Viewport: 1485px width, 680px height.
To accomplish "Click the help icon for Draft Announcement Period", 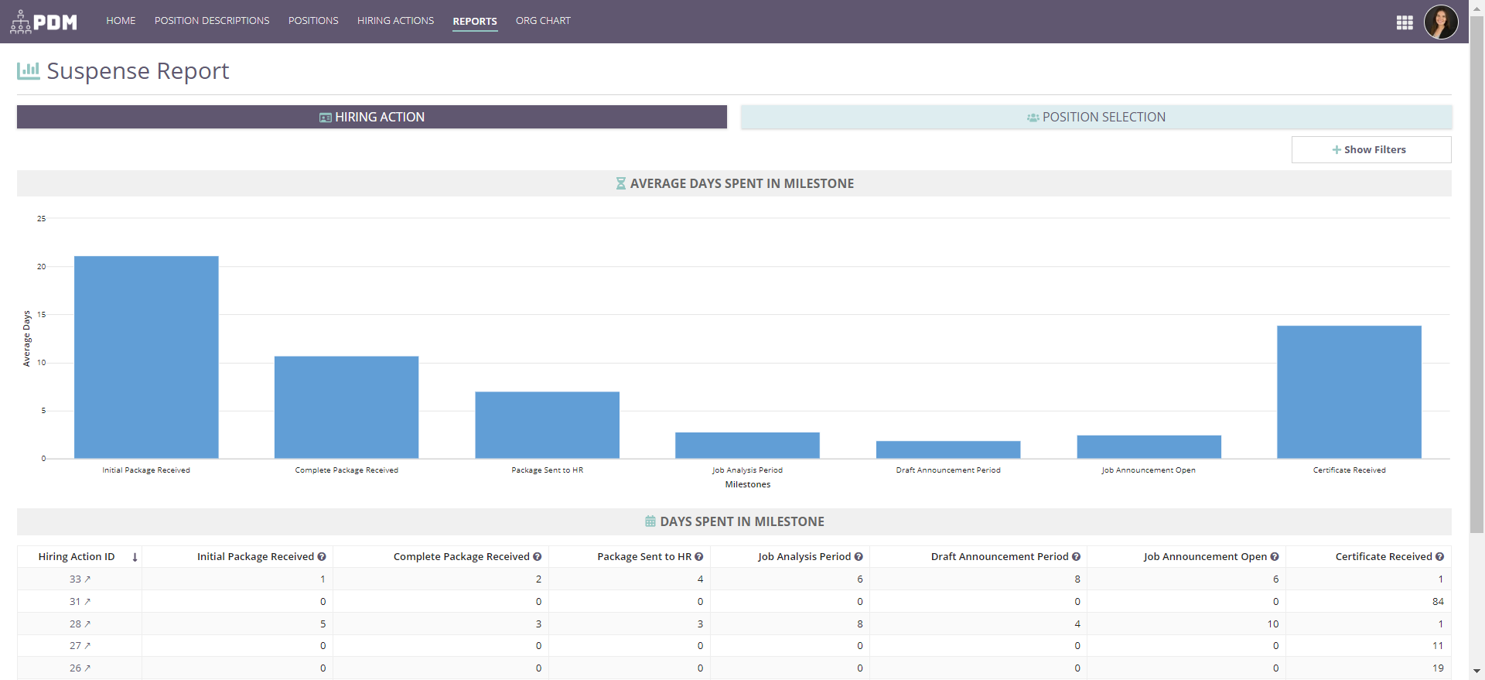I will [x=1076, y=557].
